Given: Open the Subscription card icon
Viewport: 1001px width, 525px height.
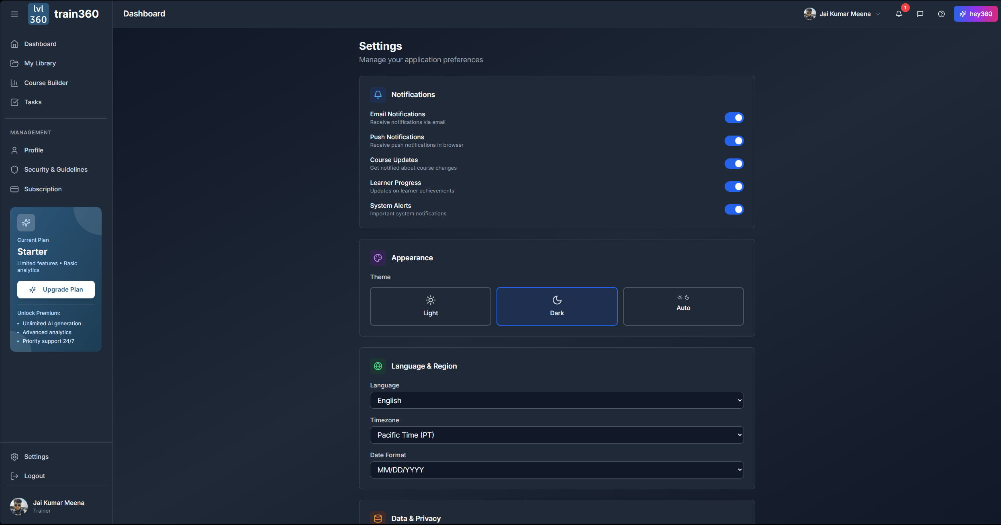Looking at the screenshot, I should coord(14,189).
